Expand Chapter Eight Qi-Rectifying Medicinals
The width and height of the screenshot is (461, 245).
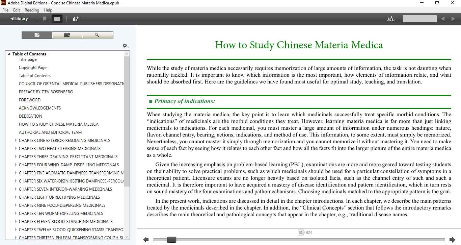pyautogui.click(x=16, y=197)
